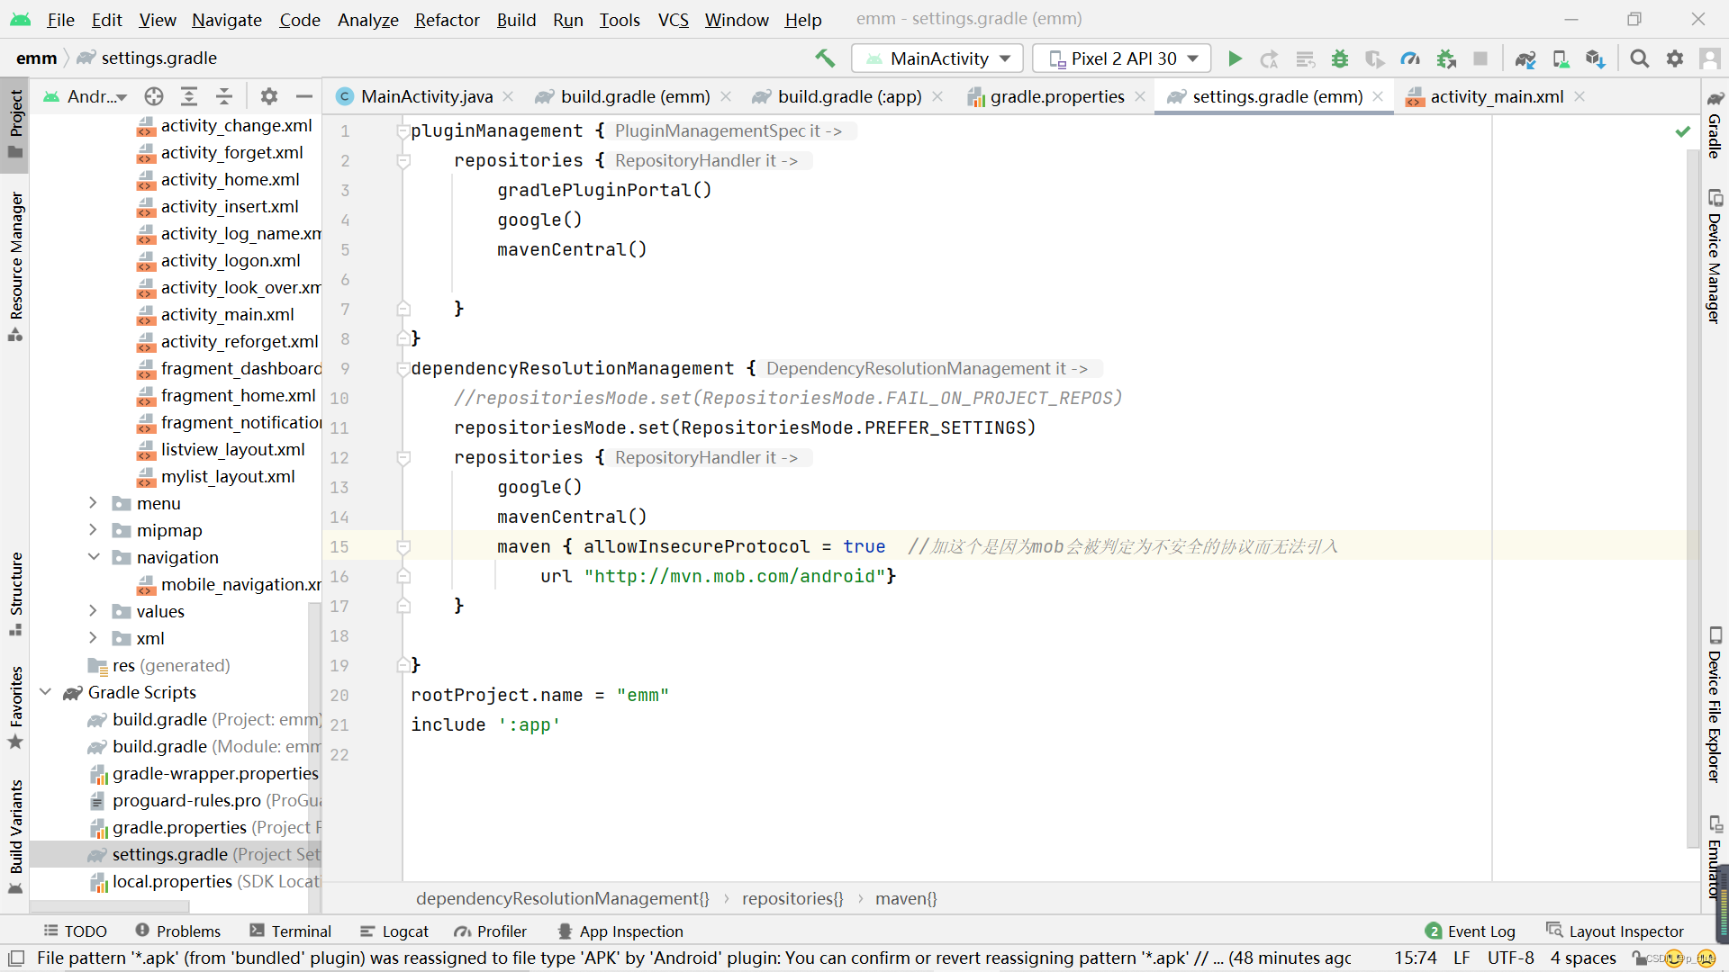Image resolution: width=1729 pixels, height=972 pixels.
Task: Expand the mipmap folder
Action: [x=93, y=530]
